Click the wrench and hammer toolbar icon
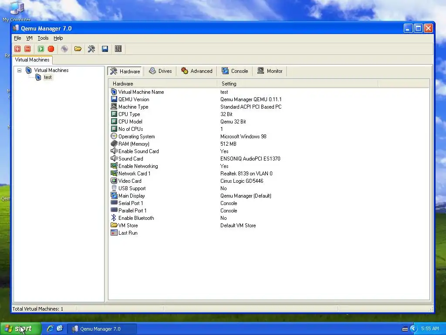Viewport: 446px width, 335px height. (91, 49)
